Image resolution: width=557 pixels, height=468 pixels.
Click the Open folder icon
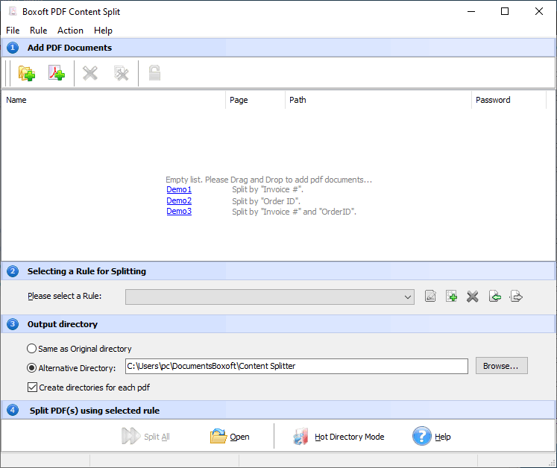218,436
